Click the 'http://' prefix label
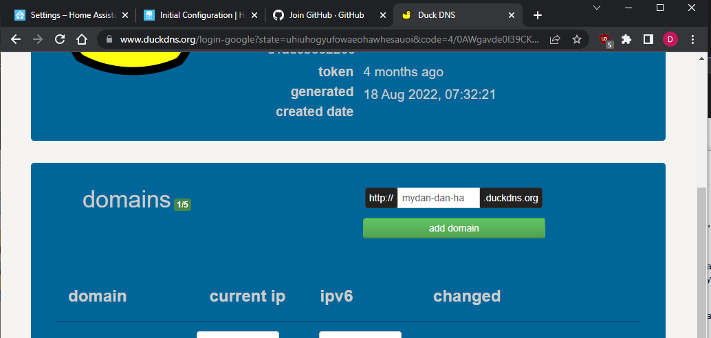The image size is (711, 338). tap(382, 198)
